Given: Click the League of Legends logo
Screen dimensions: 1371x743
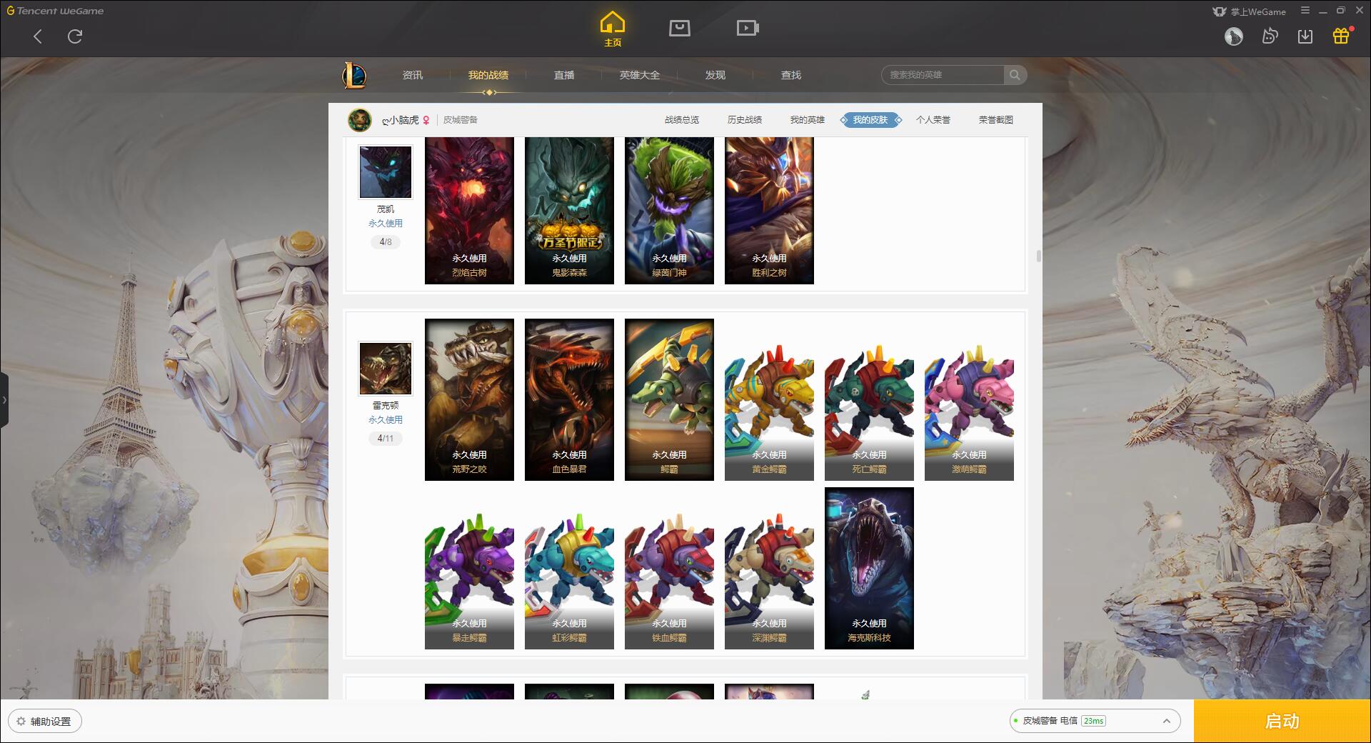Looking at the screenshot, I should pyautogui.click(x=354, y=75).
